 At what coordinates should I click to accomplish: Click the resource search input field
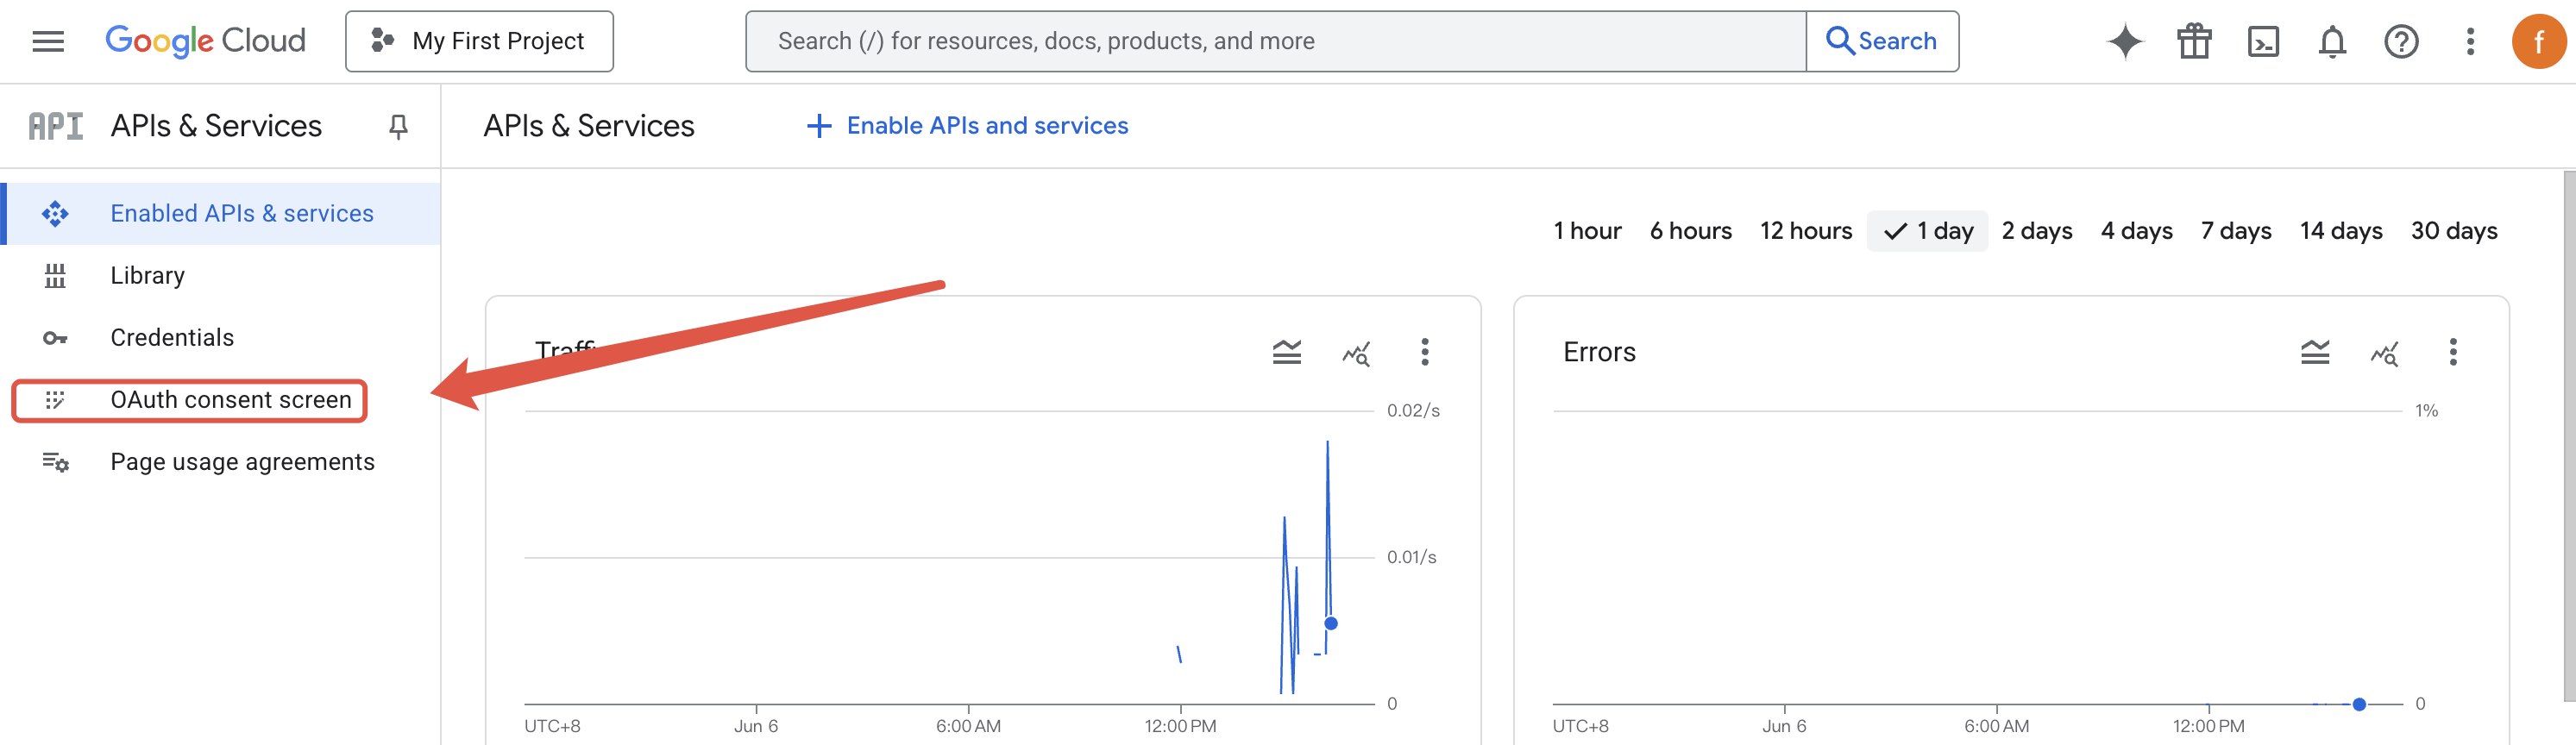1276,41
